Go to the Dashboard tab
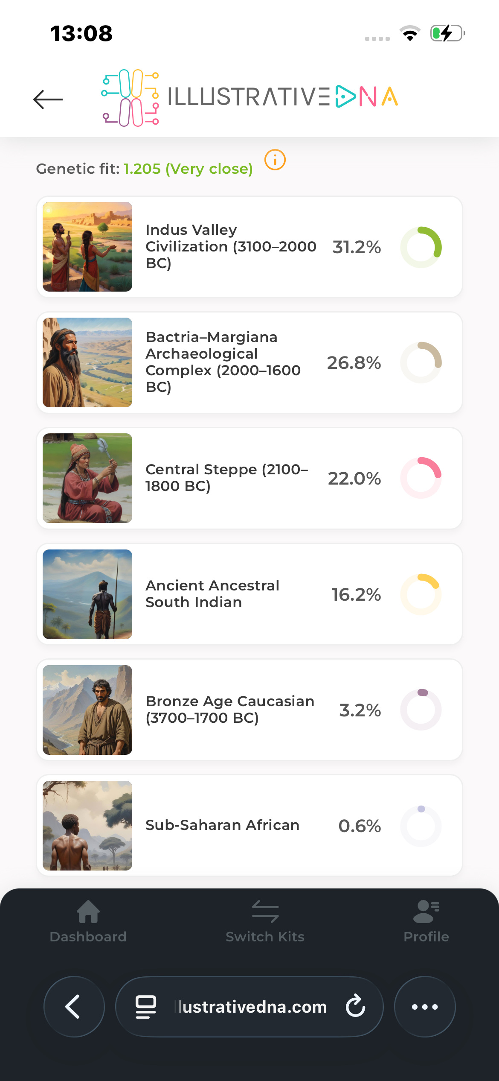 coord(88,920)
